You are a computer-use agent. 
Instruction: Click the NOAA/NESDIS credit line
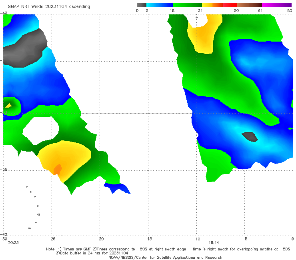pyautogui.click(x=165, y=257)
